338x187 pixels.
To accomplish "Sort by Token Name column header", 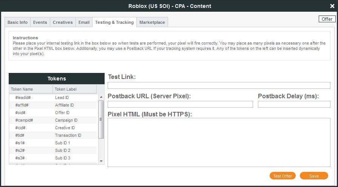I will [31, 89].
